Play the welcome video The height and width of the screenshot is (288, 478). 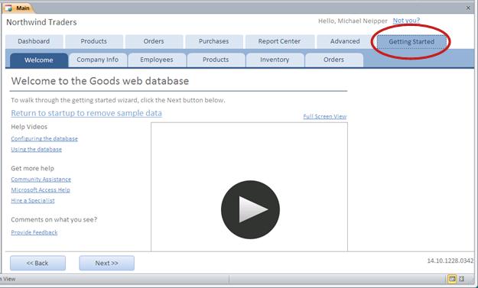[x=250, y=210]
